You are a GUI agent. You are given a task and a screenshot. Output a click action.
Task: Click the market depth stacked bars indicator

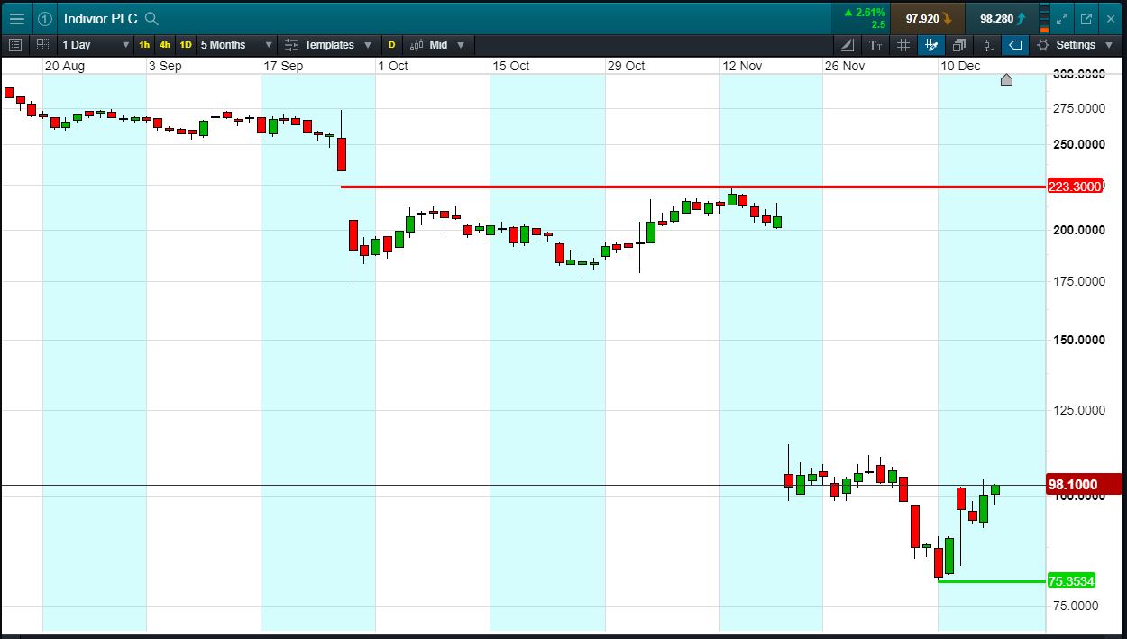1044,18
